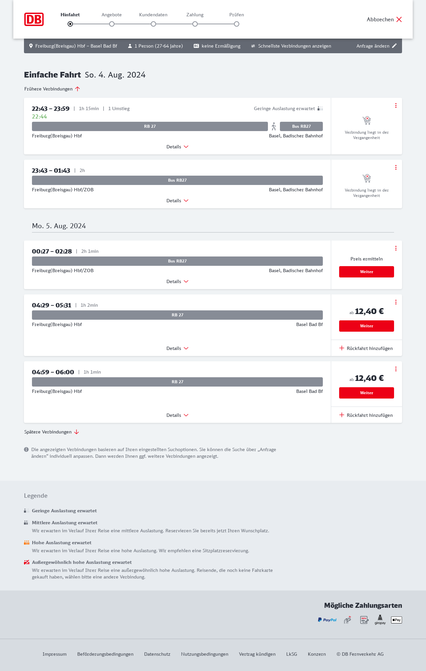
Task: Load later connections with Spätere Verbindungen
Action: (x=52, y=432)
